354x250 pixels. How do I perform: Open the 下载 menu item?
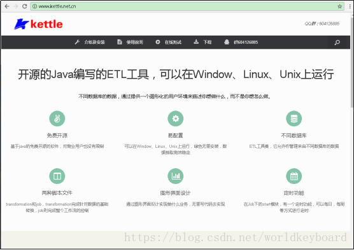pos(208,42)
